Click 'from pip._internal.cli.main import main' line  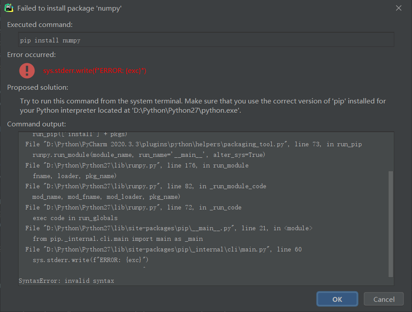[x=117, y=239]
